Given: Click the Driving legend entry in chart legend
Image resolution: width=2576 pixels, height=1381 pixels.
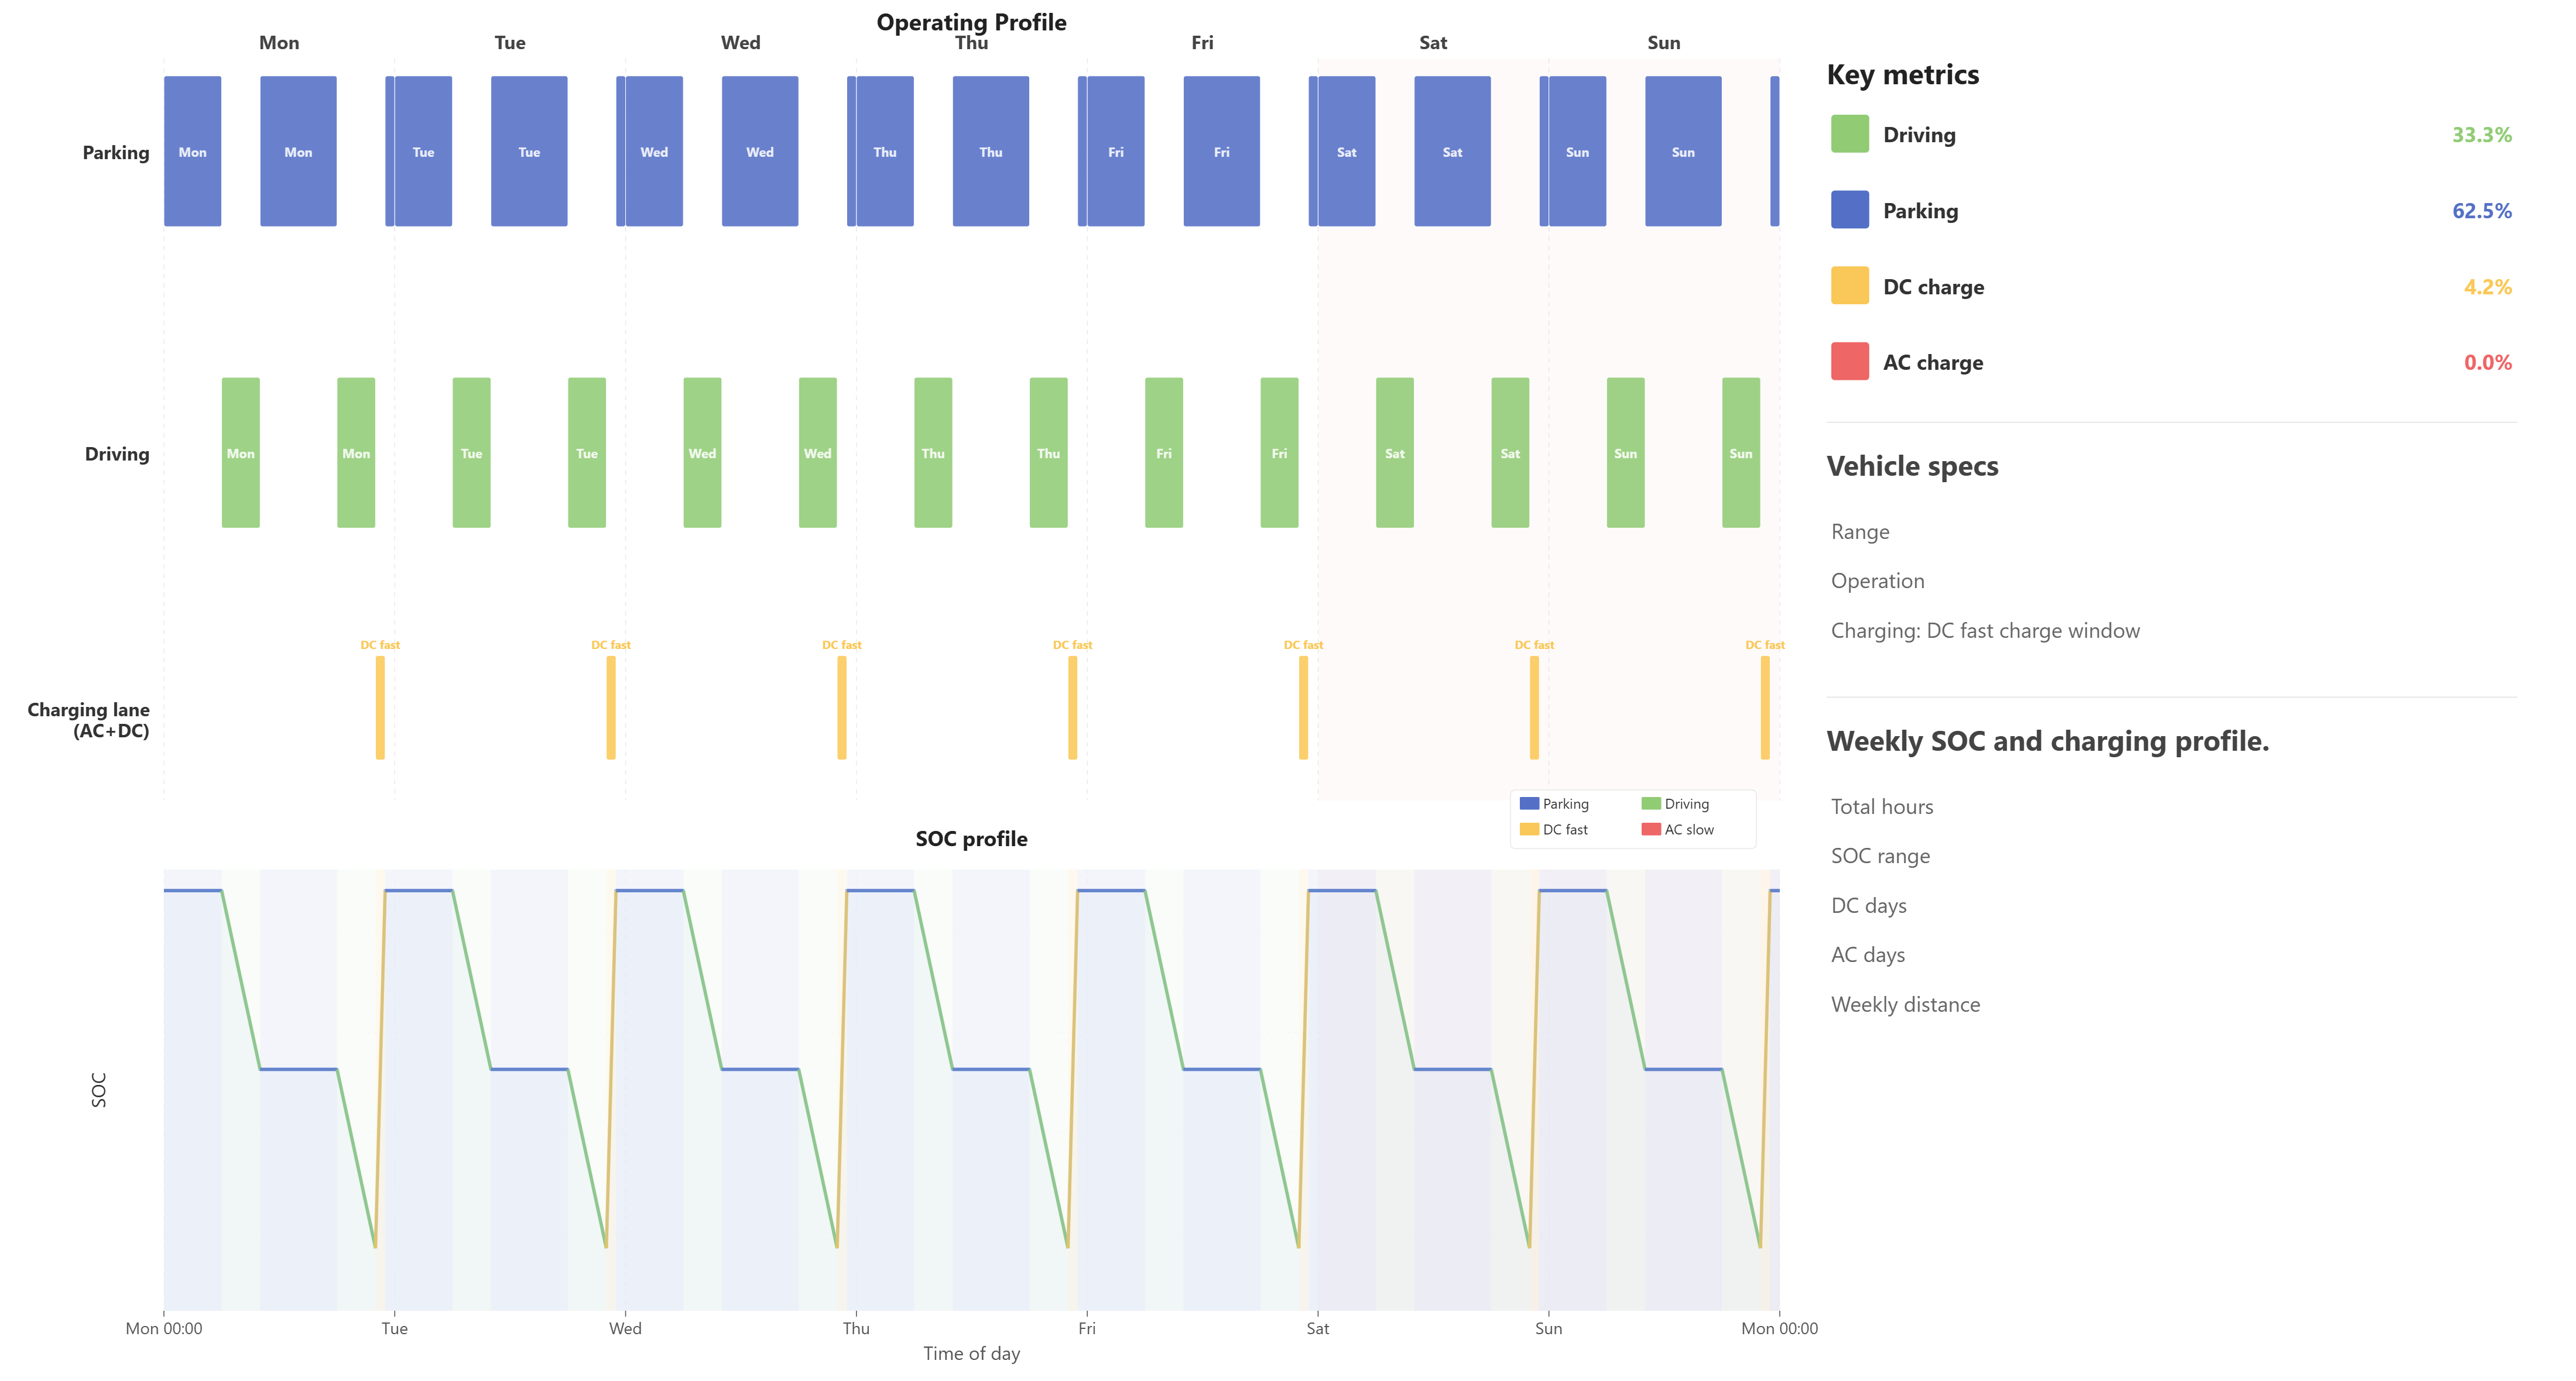Looking at the screenshot, I should (x=1675, y=803).
